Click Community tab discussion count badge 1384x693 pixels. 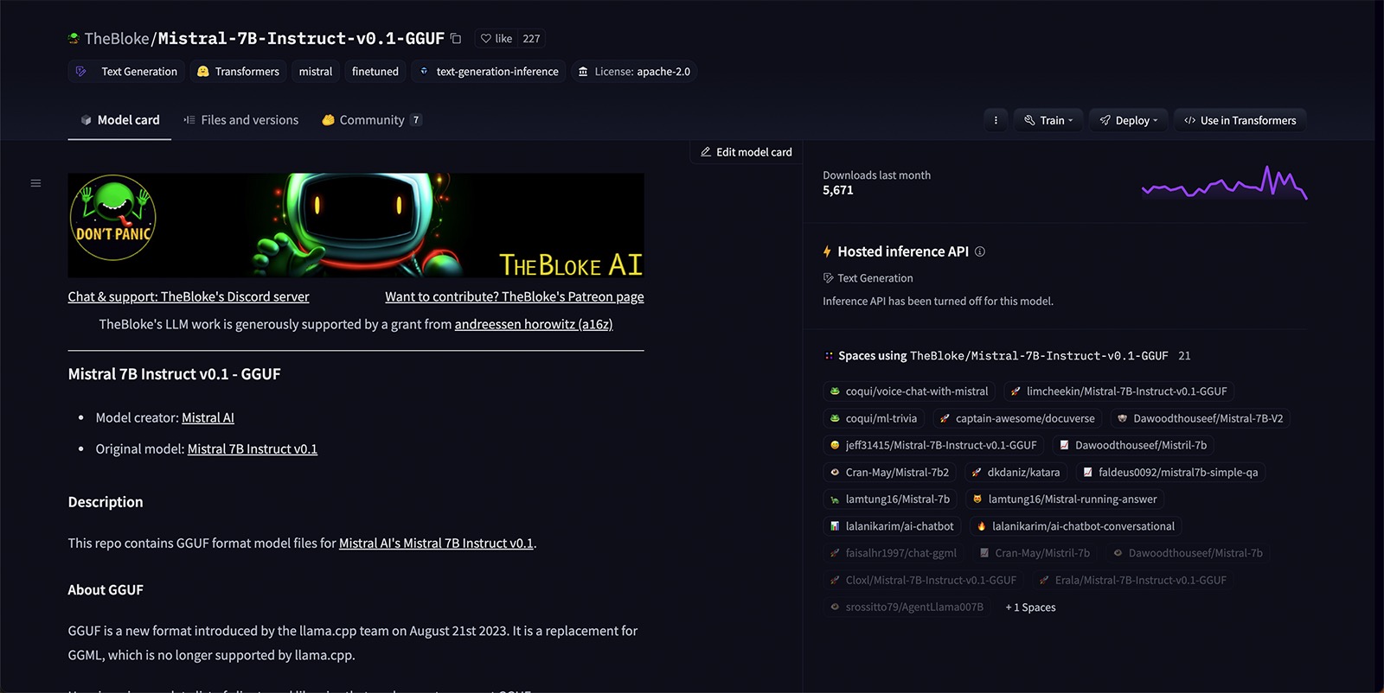[x=416, y=120]
